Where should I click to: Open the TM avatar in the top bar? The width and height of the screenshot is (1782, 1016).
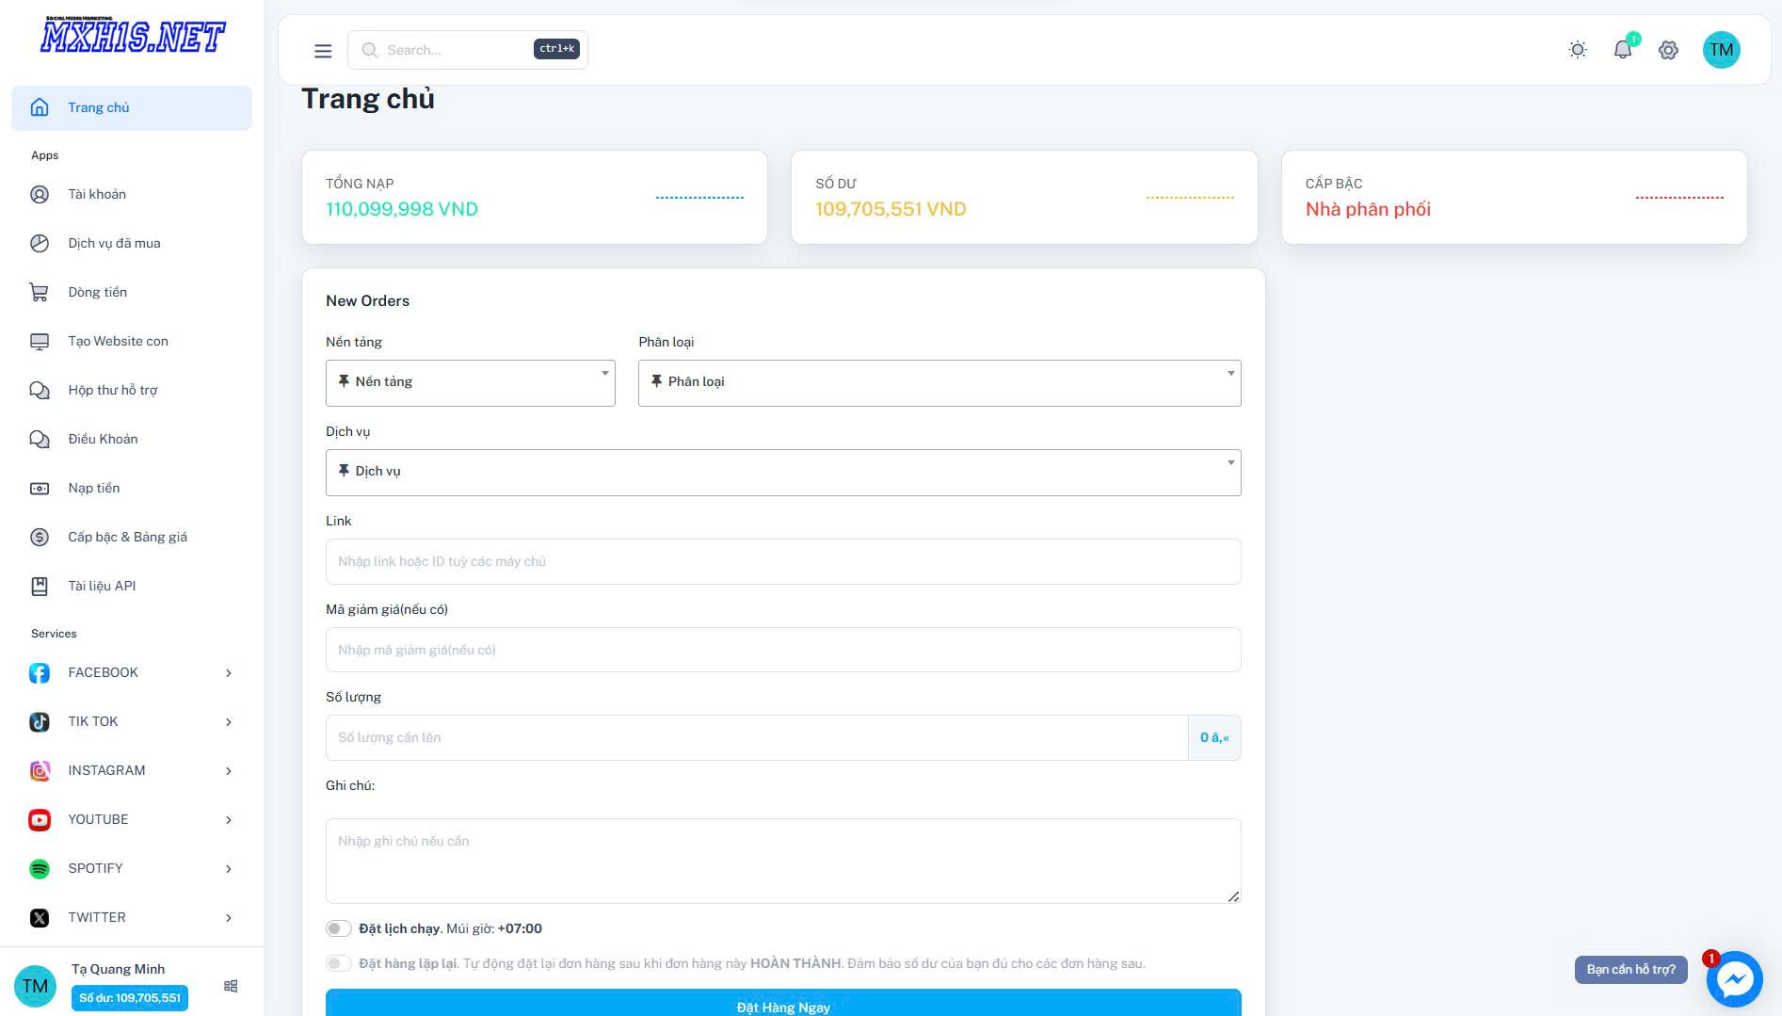1722,50
